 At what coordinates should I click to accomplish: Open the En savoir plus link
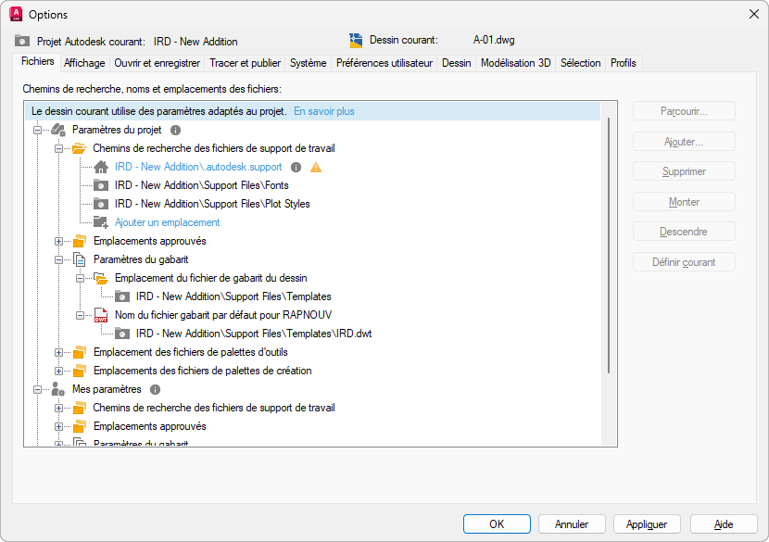coord(324,111)
